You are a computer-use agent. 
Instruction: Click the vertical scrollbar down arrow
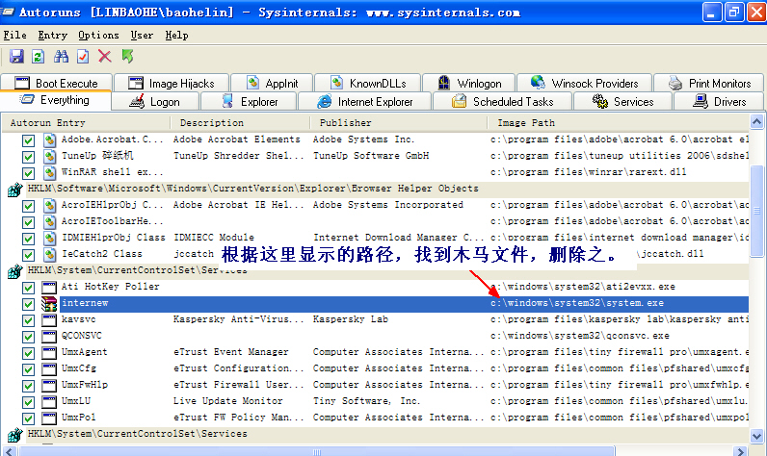point(756,436)
